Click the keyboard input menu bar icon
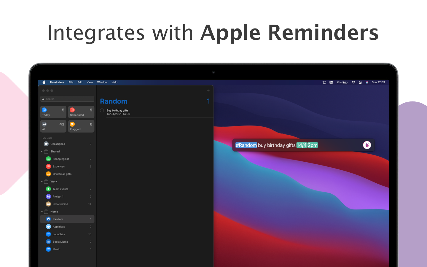 tap(331, 82)
